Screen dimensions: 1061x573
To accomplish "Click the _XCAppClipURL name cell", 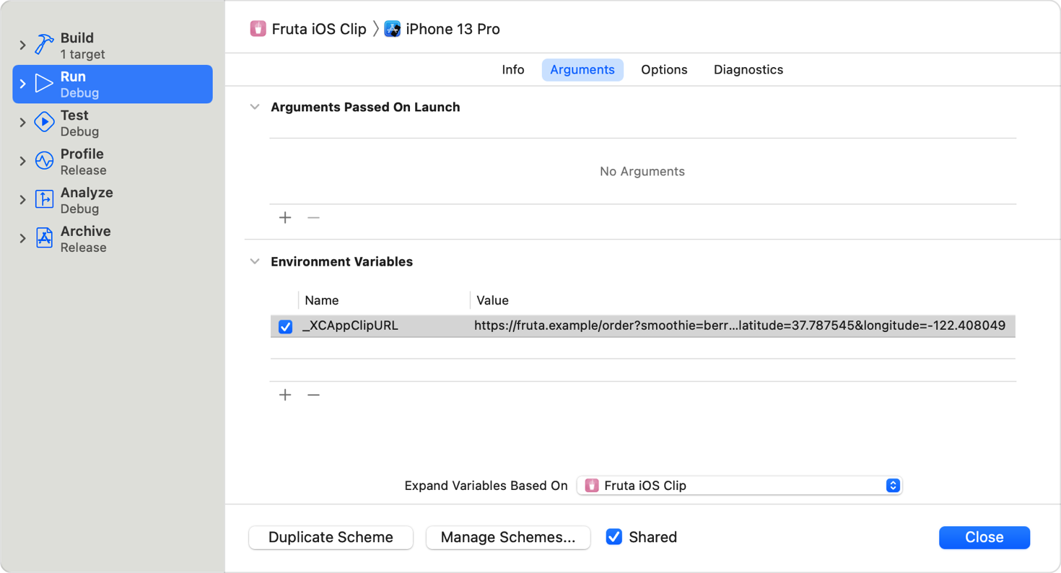I will click(x=350, y=325).
